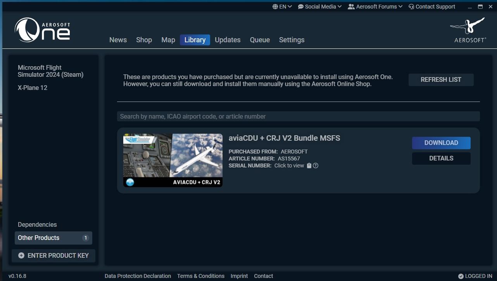497x281 pixels.
Task: Expand the Social Media dropdown
Action: pos(320,7)
